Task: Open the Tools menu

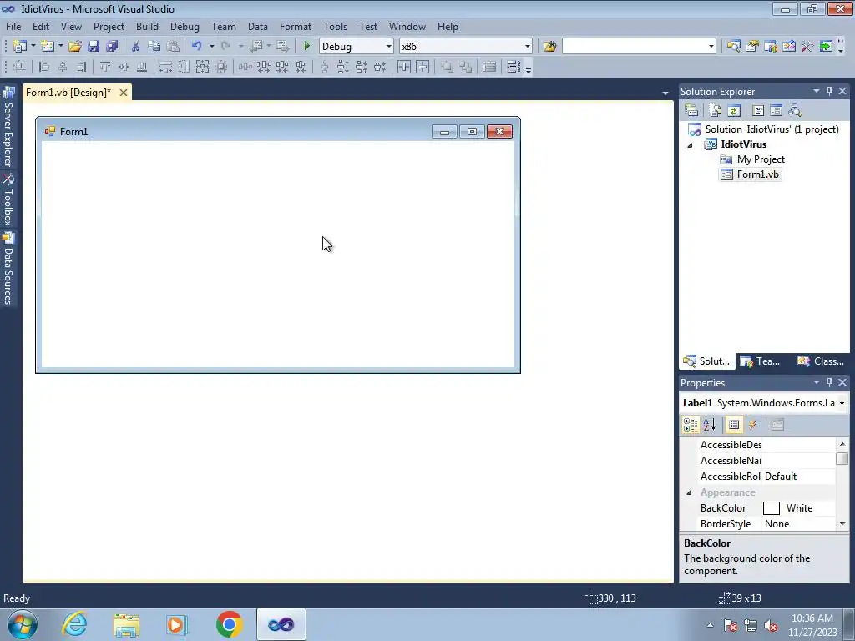Action: pos(335,26)
